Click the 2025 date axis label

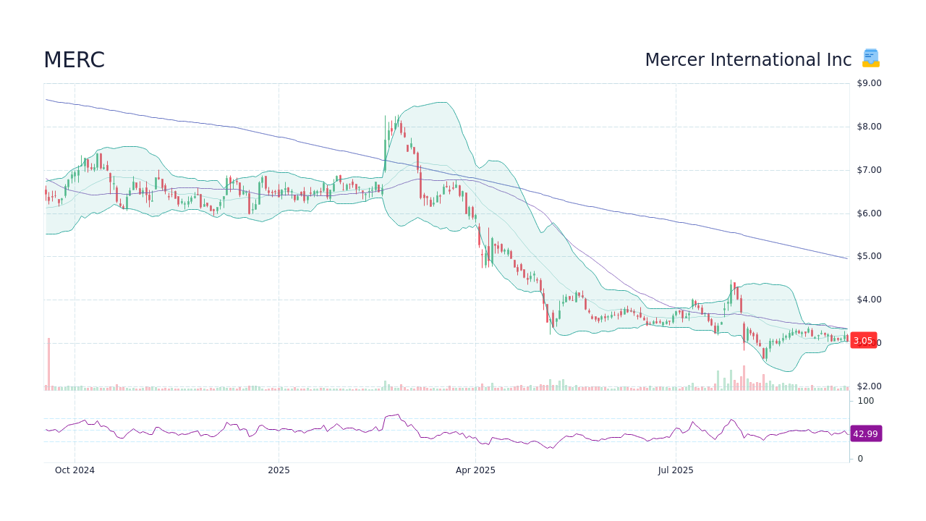click(279, 470)
